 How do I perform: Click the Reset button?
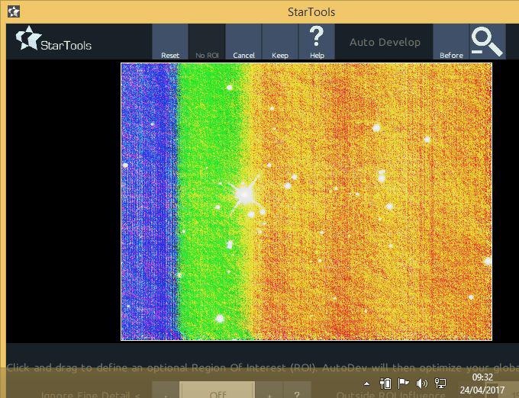170,42
